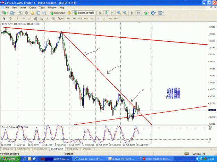
Task: Switch to the FDAX,M5 chart tab
Action: pos(8,149)
